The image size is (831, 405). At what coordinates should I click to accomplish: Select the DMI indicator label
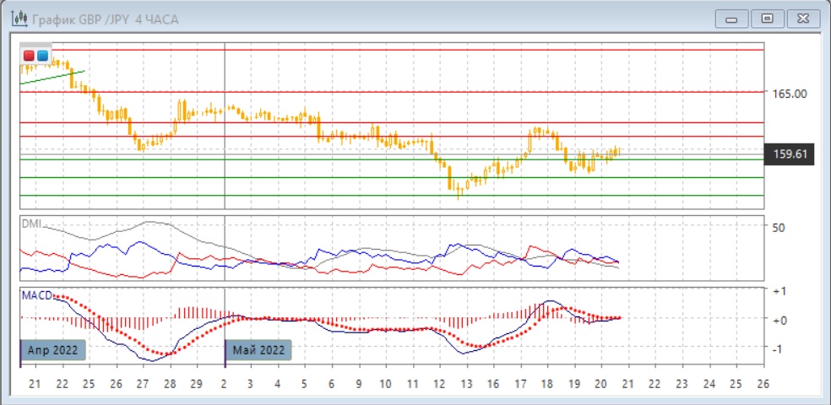31,224
